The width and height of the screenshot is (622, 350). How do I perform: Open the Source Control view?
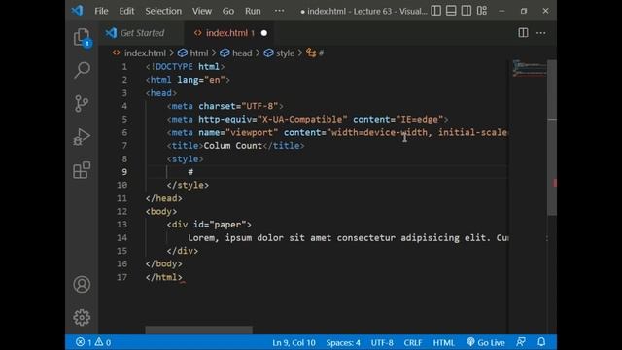(82, 104)
